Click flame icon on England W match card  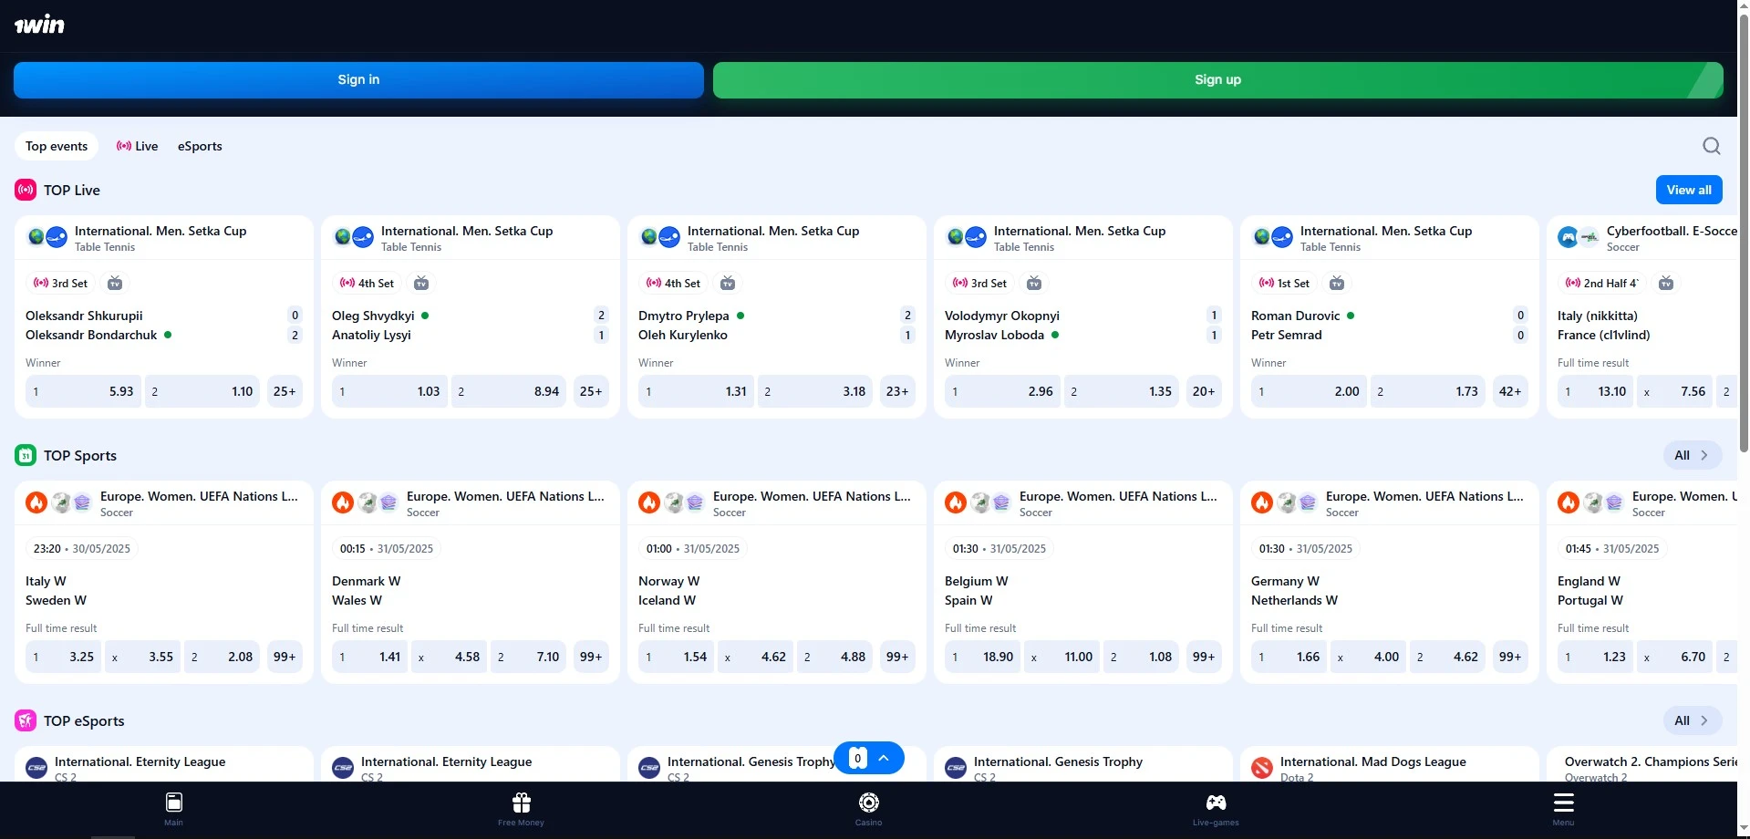point(1569,502)
